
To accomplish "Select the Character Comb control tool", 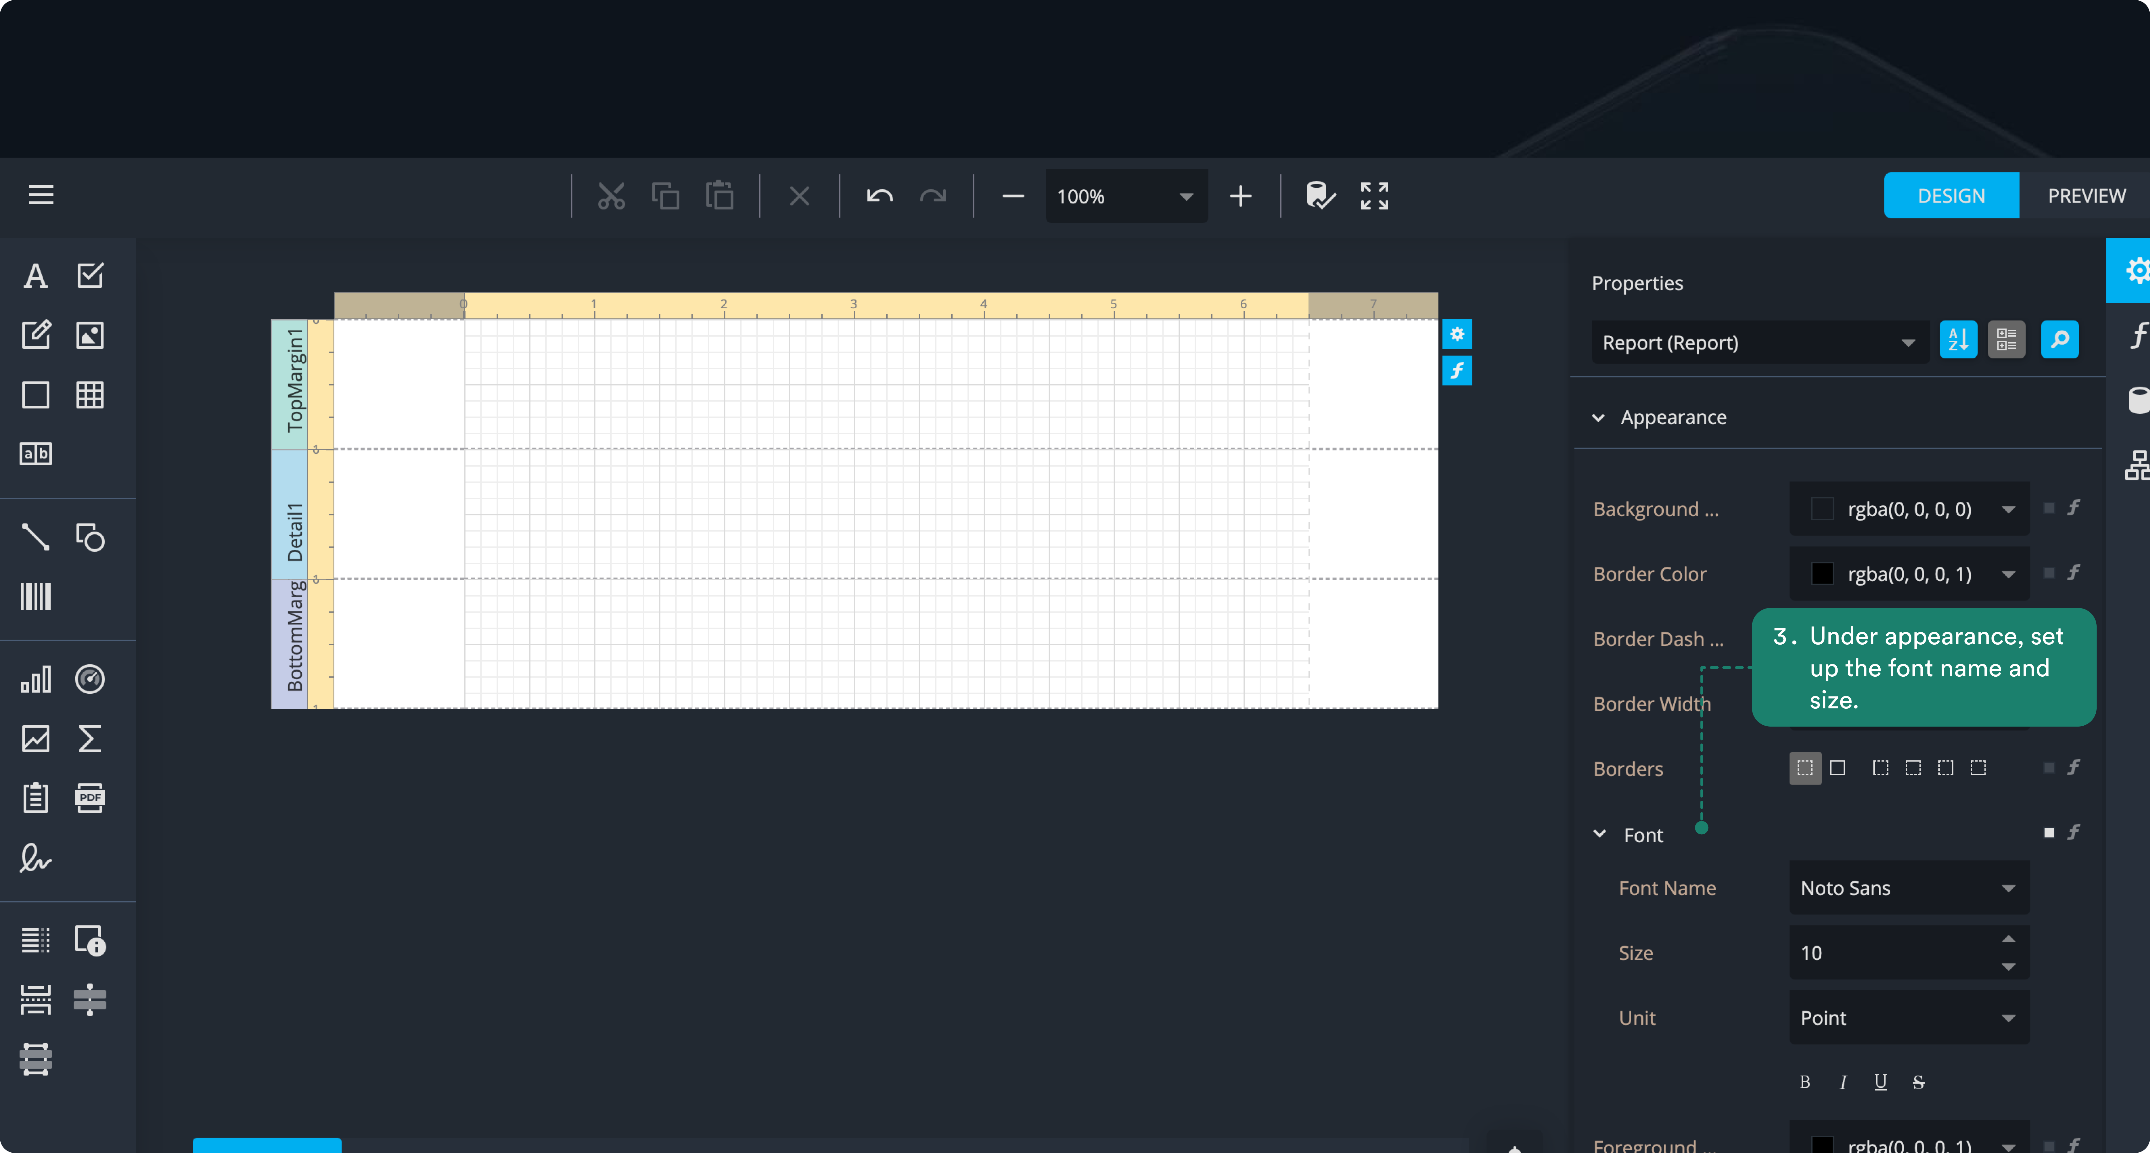I will point(35,453).
